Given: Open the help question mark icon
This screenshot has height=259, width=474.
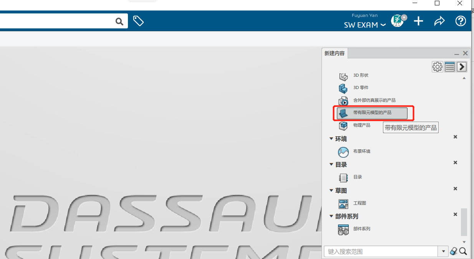Looking at the screenshot, I should 461,21.
